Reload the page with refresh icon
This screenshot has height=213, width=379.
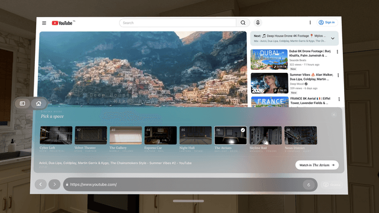pos(309,185)
